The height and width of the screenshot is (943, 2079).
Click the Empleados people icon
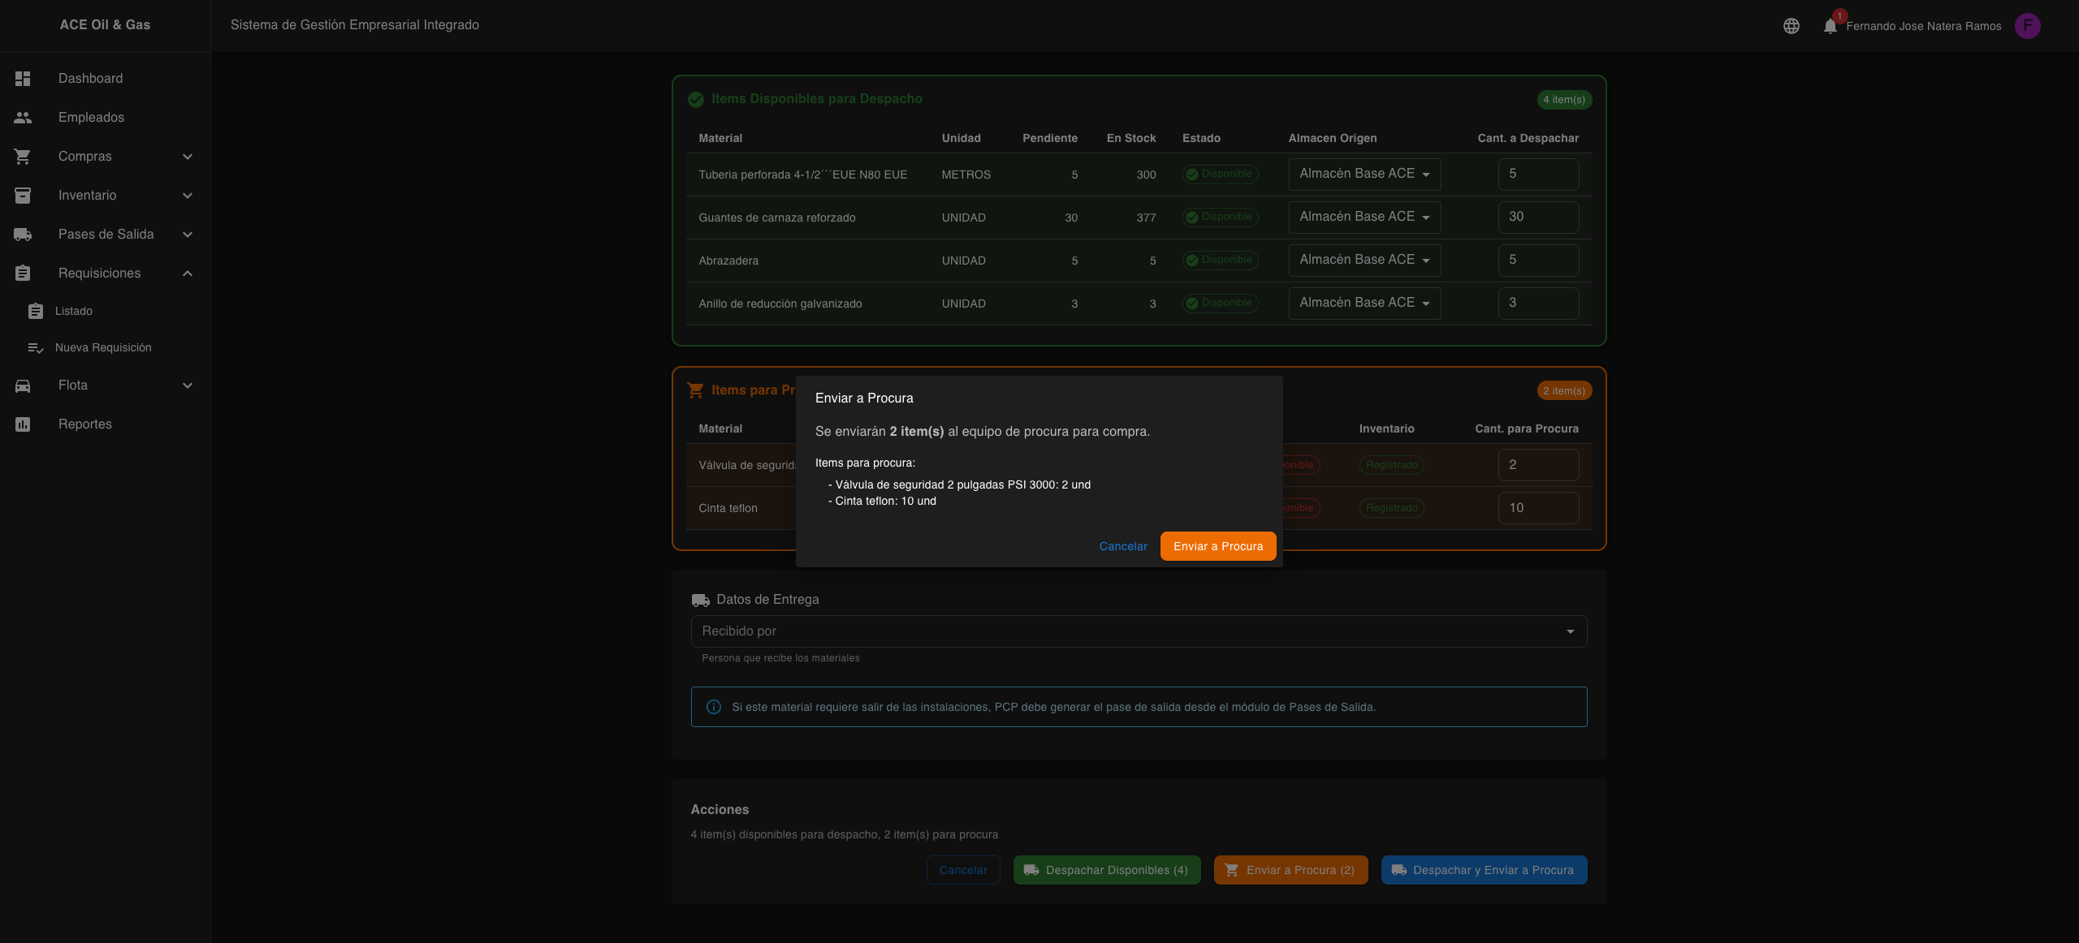23,118
